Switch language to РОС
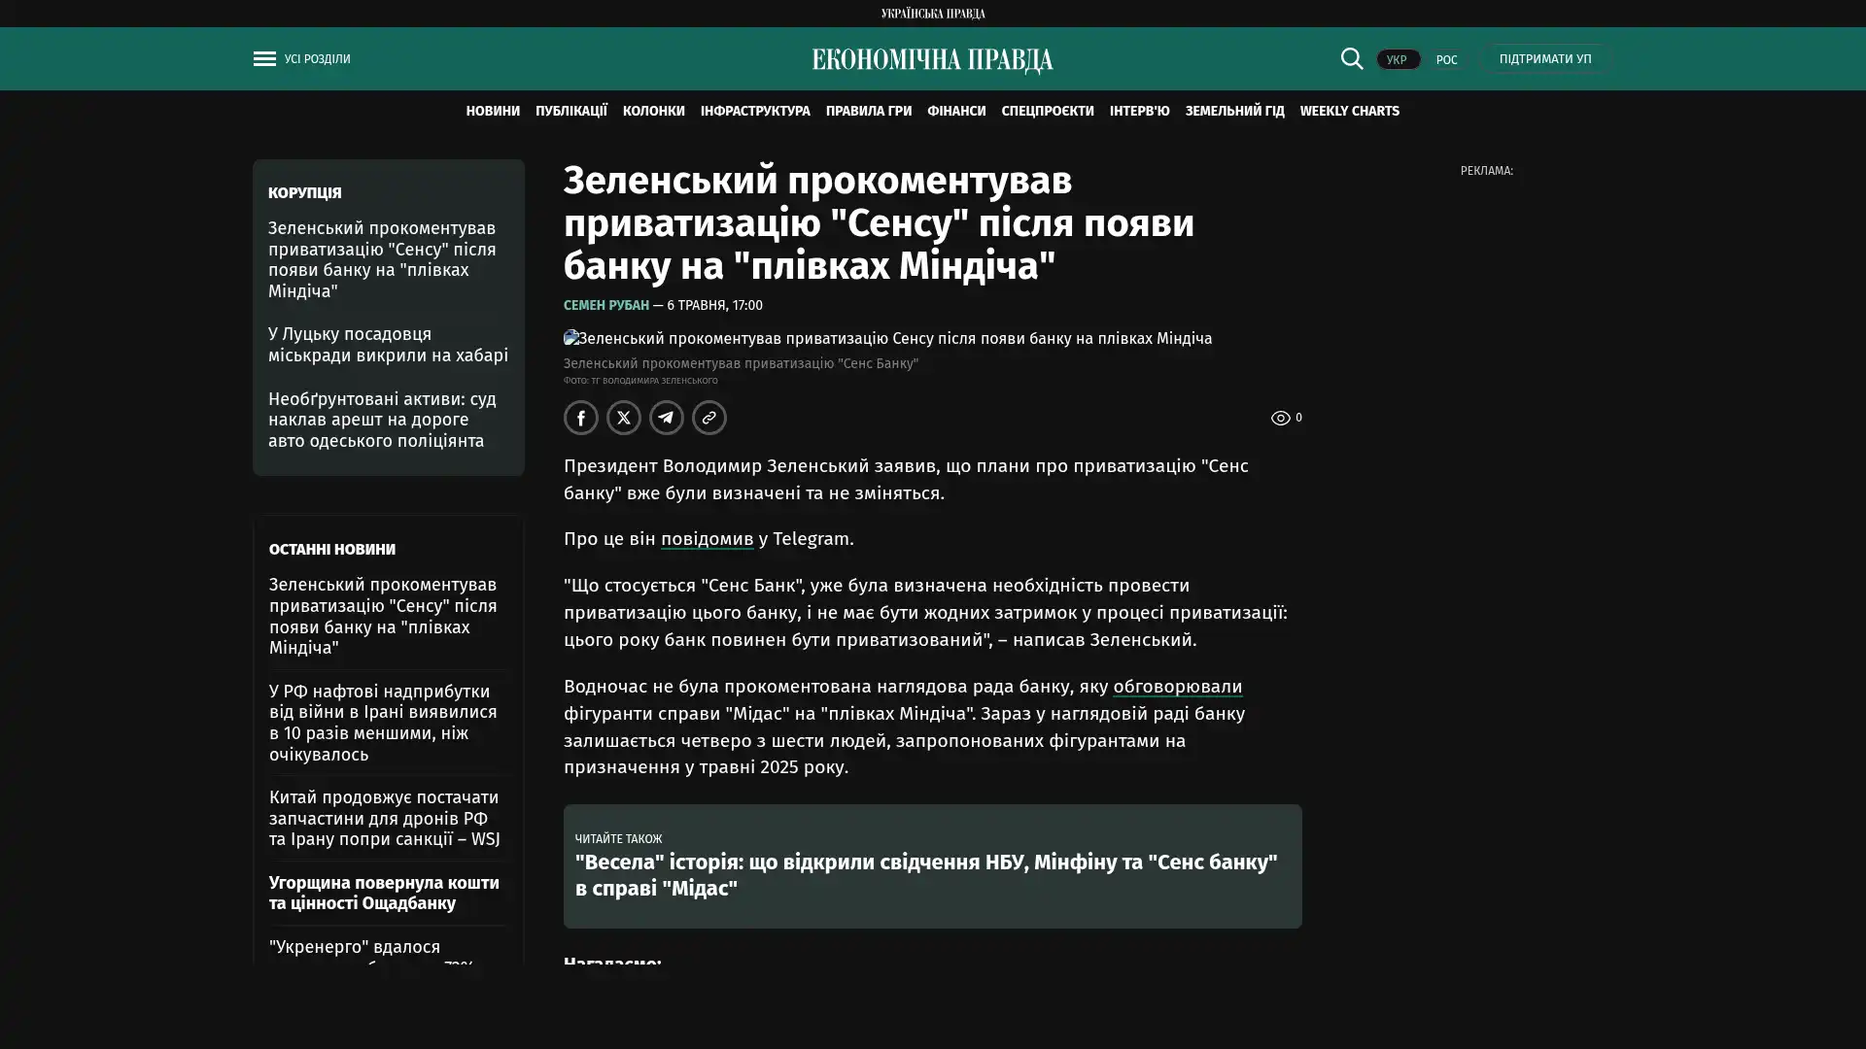This screenshot has height=1049, width=1866. coord(1446,59)
